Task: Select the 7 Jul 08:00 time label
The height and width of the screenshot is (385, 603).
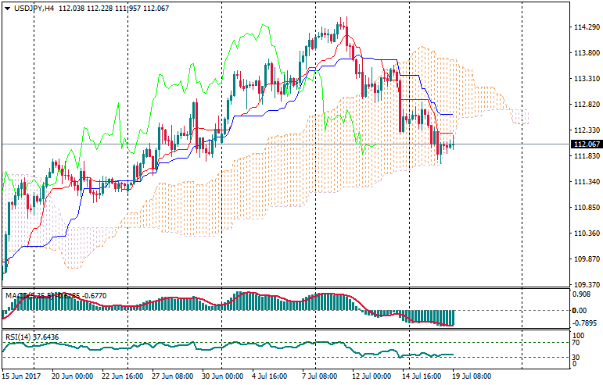Action: (321, 376)
